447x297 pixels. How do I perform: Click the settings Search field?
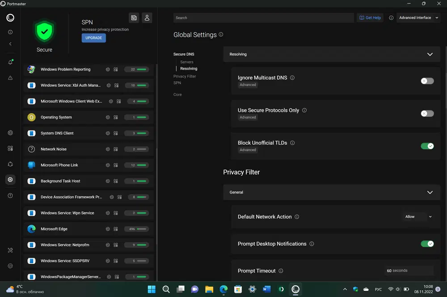263,18
